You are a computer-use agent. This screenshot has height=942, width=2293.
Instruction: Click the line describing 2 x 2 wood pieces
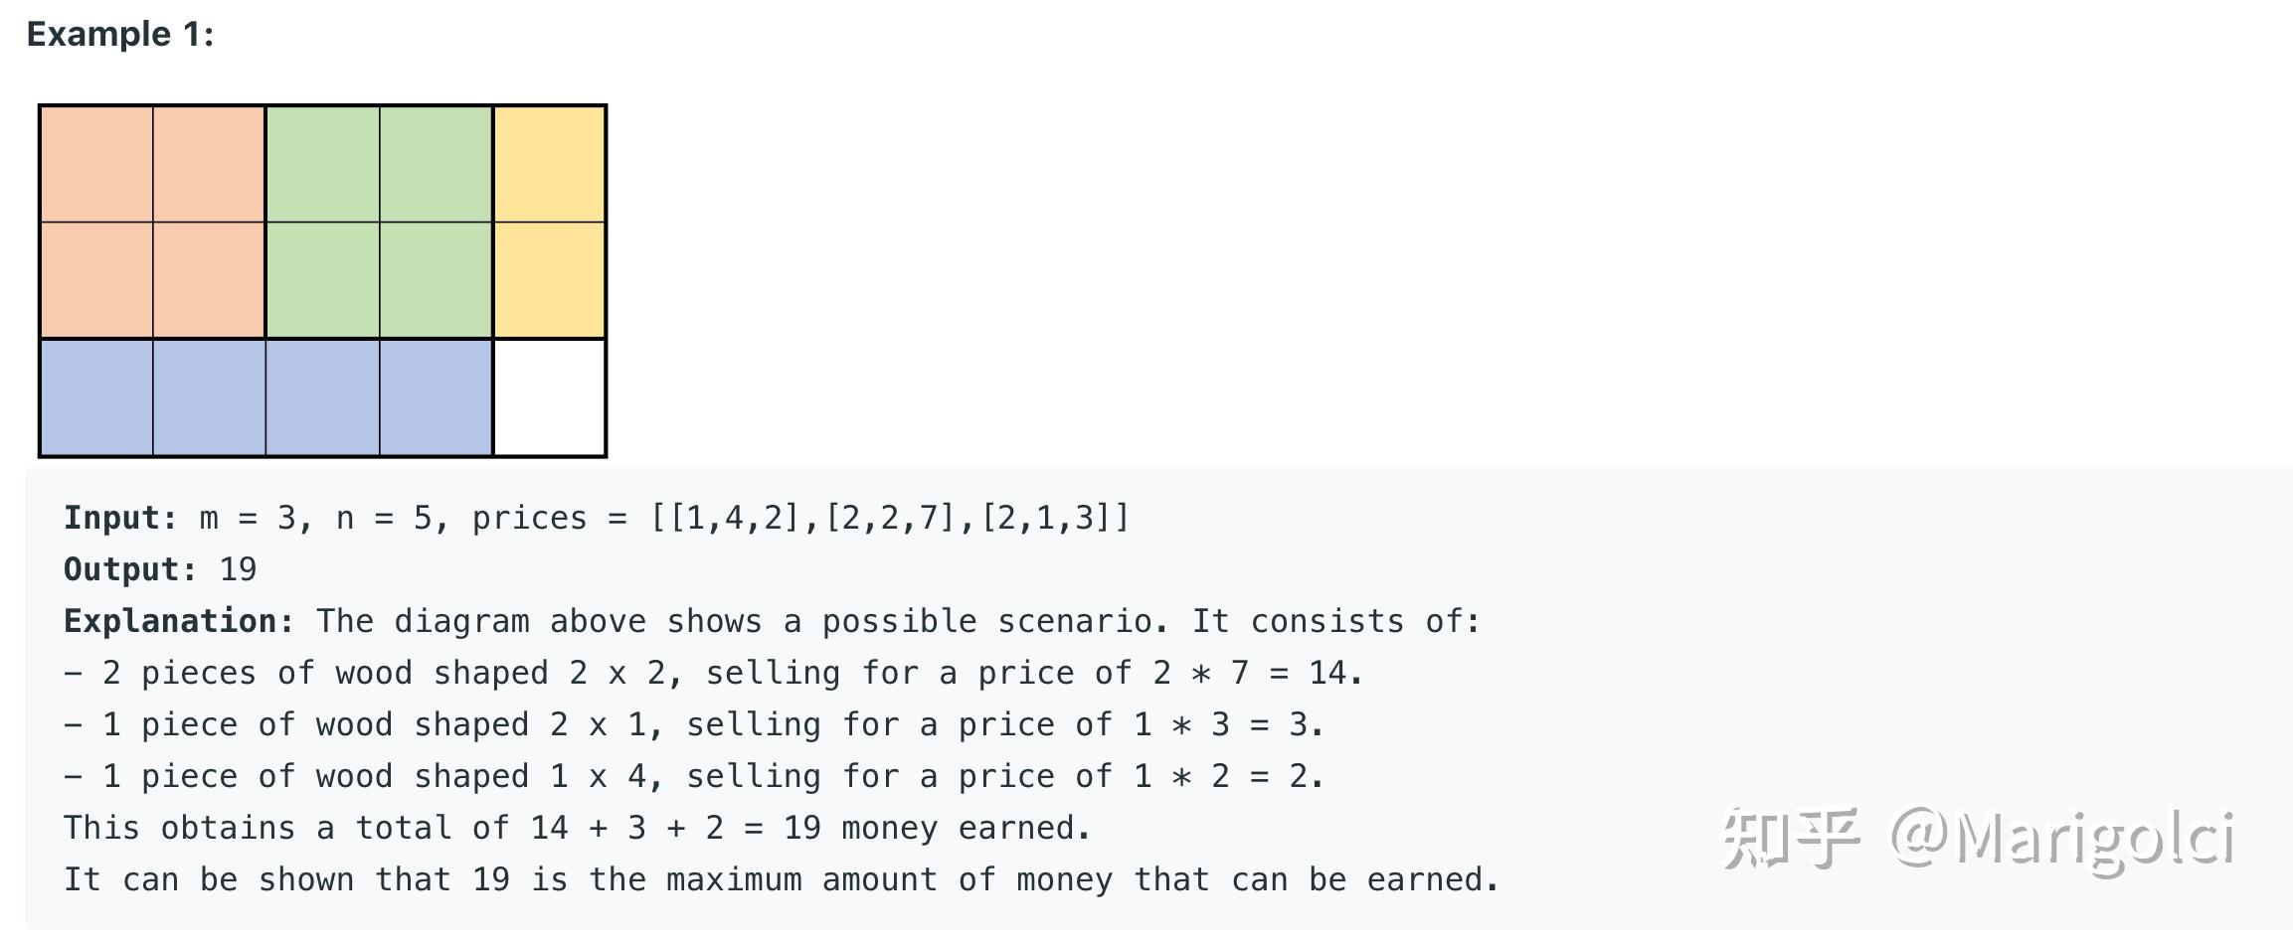(x=712, y=674)
